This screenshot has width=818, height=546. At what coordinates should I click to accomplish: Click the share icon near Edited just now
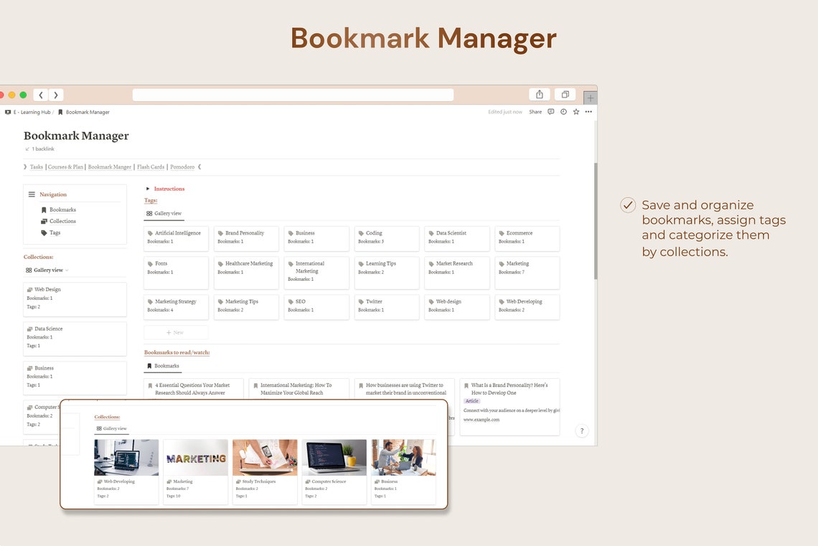(x=535, y=112)
